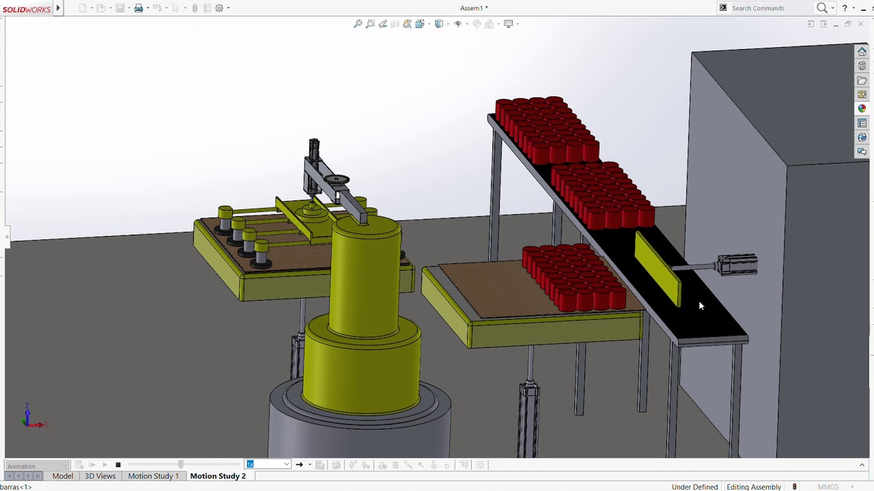Viewport: 874px width, 491px height.
Task: Expand View Settings dropdown arrow
Action: (x=518, y=24)
